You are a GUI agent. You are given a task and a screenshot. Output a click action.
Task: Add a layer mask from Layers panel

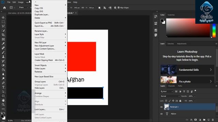196,120
